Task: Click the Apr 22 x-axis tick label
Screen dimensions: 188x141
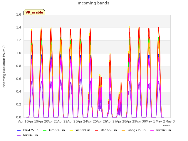Action: tap(62, 121)
